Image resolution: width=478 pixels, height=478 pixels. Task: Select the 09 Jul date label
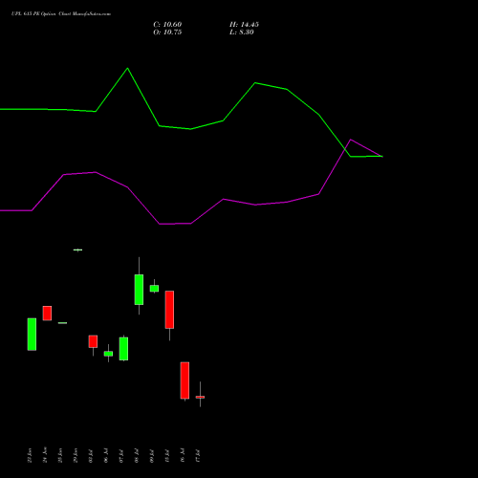click(152, 455)
